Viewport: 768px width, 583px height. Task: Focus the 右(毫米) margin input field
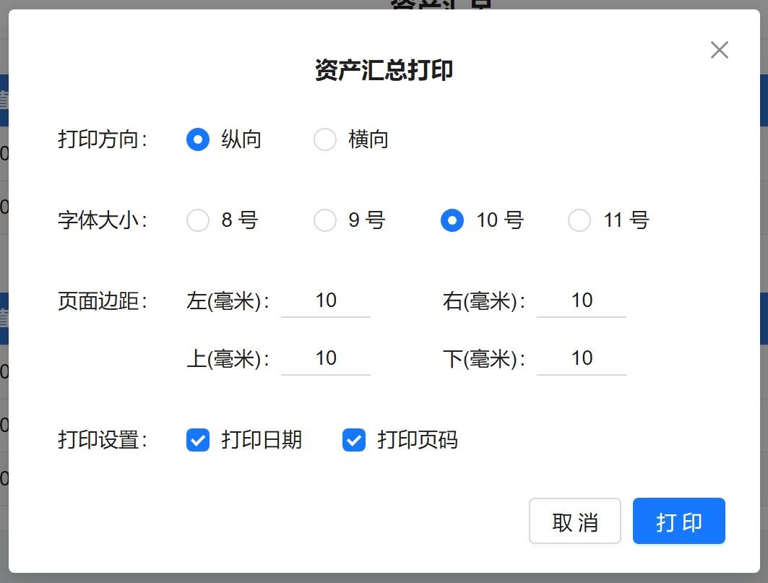tap(582, 301)
